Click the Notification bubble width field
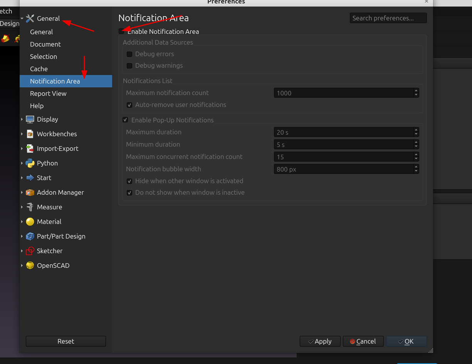This screenshot has height=364, width=472. (x=346, y=169)
